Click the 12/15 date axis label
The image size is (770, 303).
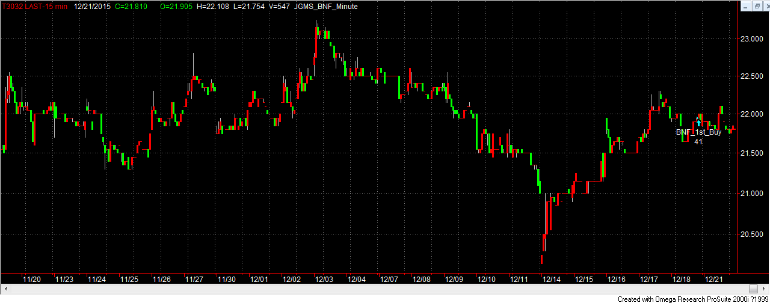click(x=584, y=279)
